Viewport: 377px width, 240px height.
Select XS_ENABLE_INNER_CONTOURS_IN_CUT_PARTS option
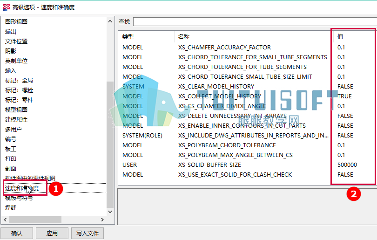242,126
